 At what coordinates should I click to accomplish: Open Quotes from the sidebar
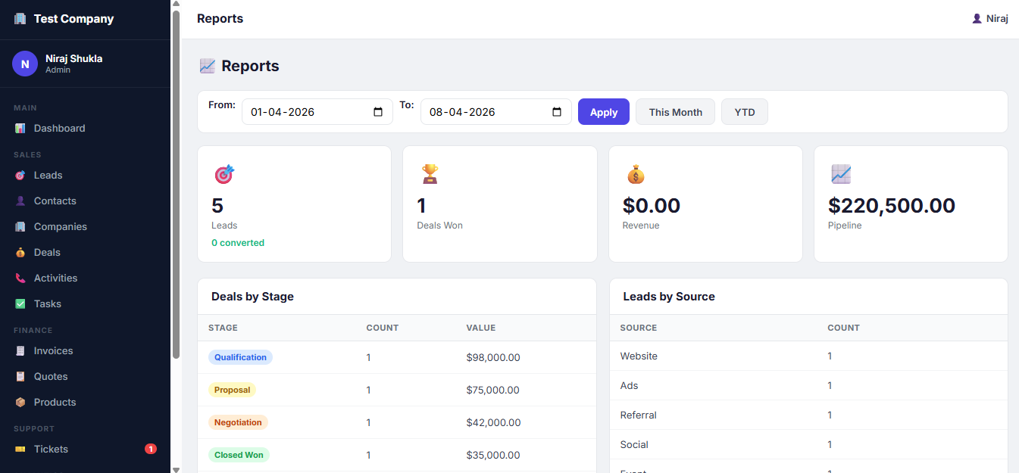(51, 377)
